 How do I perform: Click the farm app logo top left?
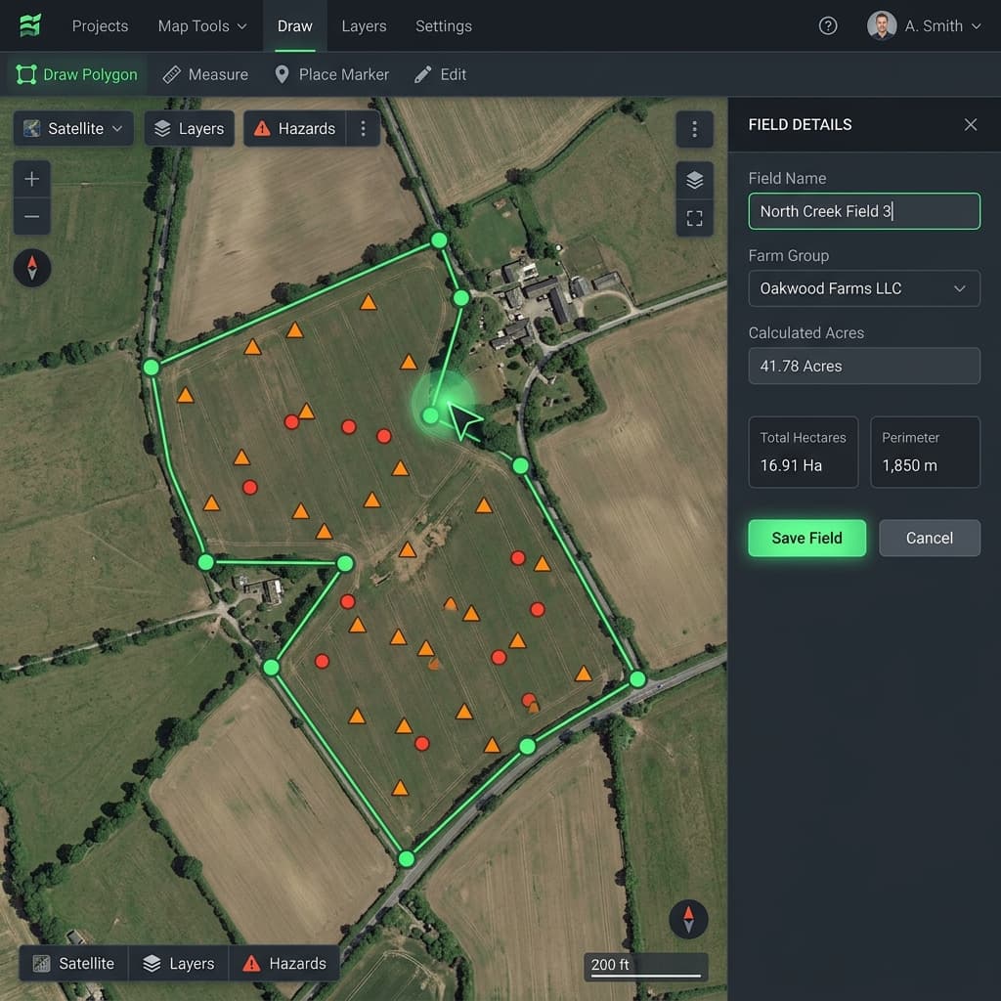click(30, 25)
